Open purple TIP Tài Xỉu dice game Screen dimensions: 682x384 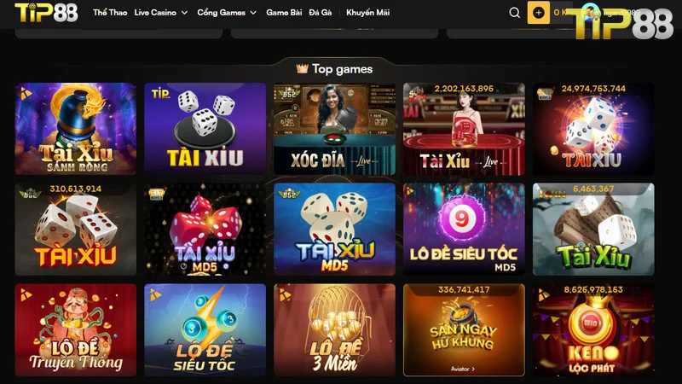click(x=205, y=129)
